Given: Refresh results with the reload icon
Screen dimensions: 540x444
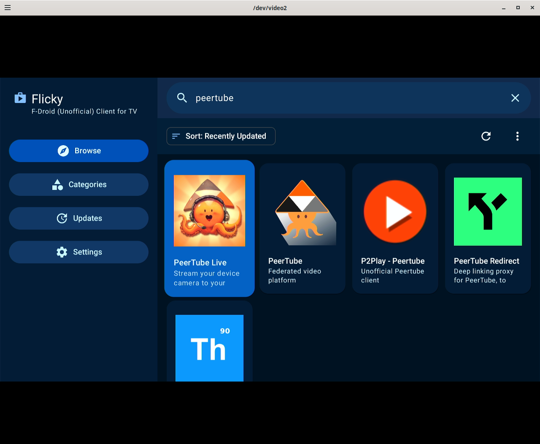Looking at the screenshot, I should click(x=486, y=136).
